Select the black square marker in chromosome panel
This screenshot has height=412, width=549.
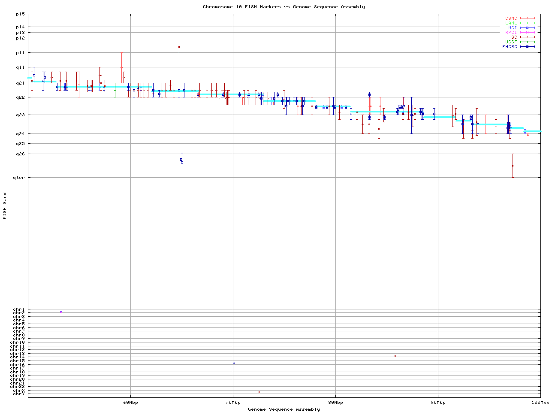[x=234, y=363]
